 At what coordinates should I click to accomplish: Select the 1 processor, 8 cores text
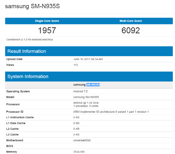click(86, 106)
